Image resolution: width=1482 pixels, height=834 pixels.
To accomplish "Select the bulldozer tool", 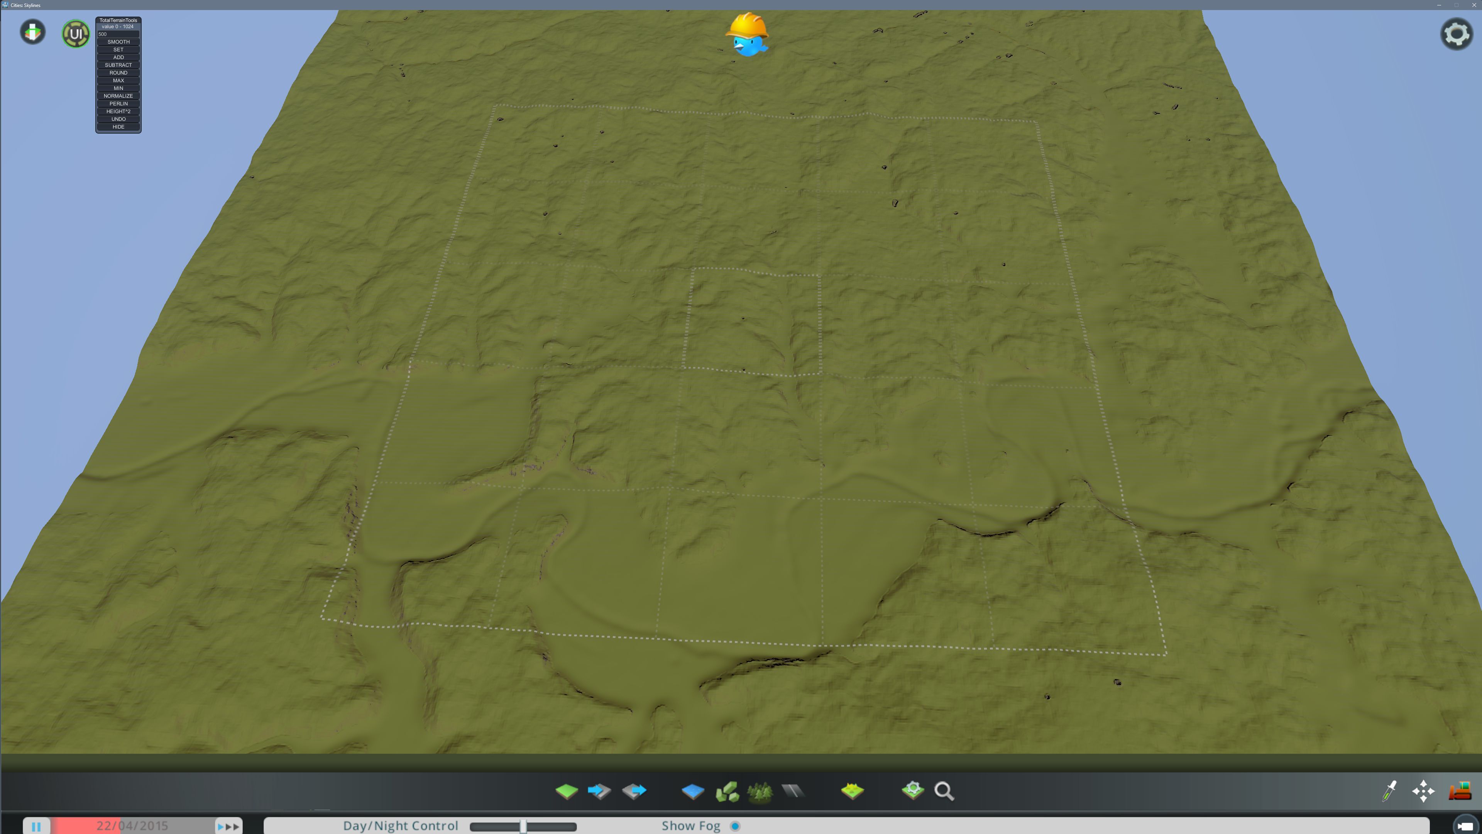I will tap(1459, 791).
